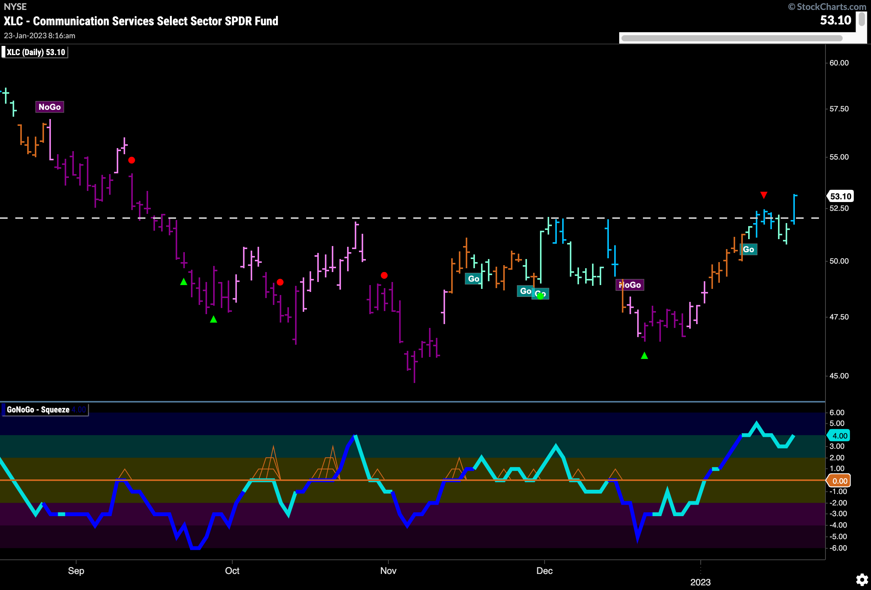Click the Sep label on the time axis
Viewport: 871px width, 590px height.
click(76, 570)
